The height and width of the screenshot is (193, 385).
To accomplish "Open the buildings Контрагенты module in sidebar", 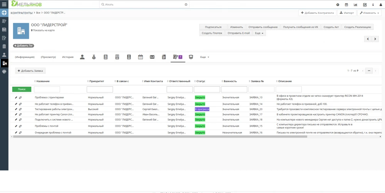I will pos(4,63).
